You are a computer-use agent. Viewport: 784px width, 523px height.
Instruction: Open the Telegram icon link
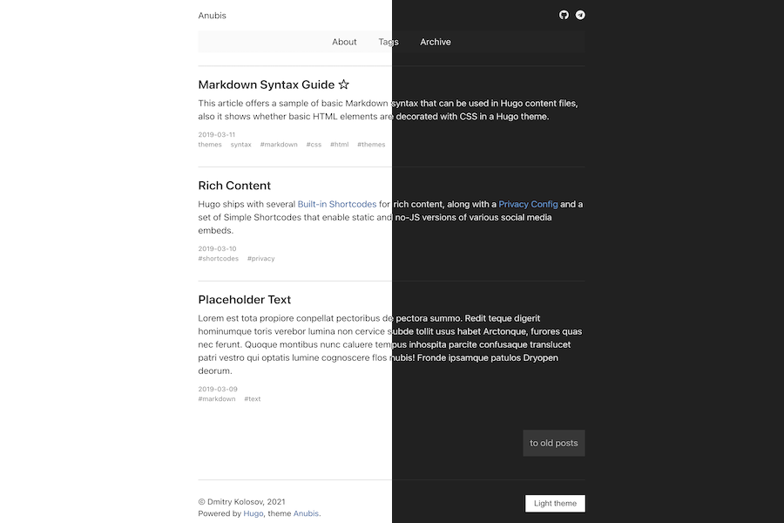(580, 15)
